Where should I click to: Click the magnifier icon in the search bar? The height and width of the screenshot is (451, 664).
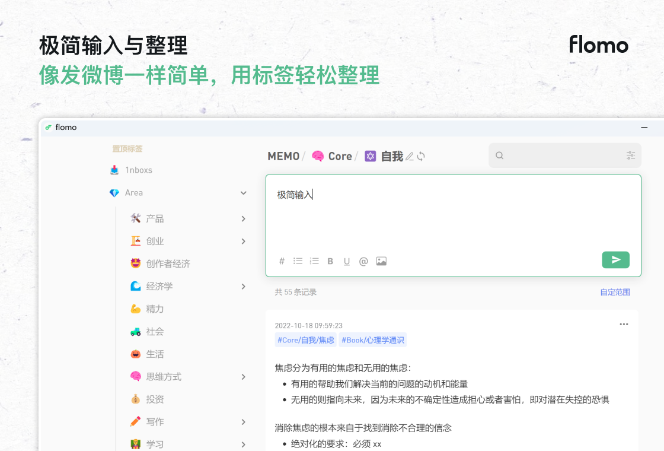(499, 155)
